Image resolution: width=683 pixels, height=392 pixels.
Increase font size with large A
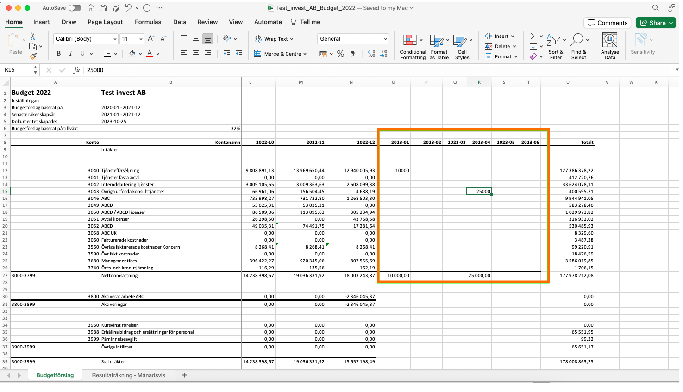(x=151, y=39)
